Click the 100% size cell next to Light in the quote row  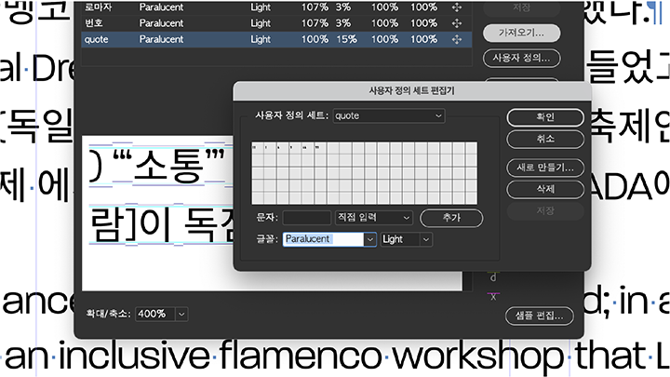(x=315, y=39)
